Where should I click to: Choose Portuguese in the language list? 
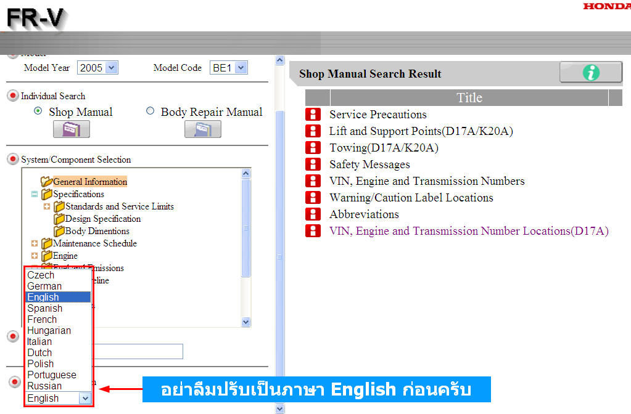(x=58, y=375)
